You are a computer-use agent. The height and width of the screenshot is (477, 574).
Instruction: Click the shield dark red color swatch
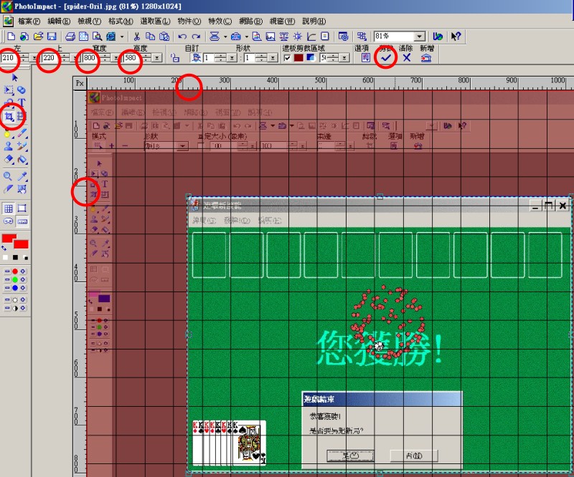point(298,58)
